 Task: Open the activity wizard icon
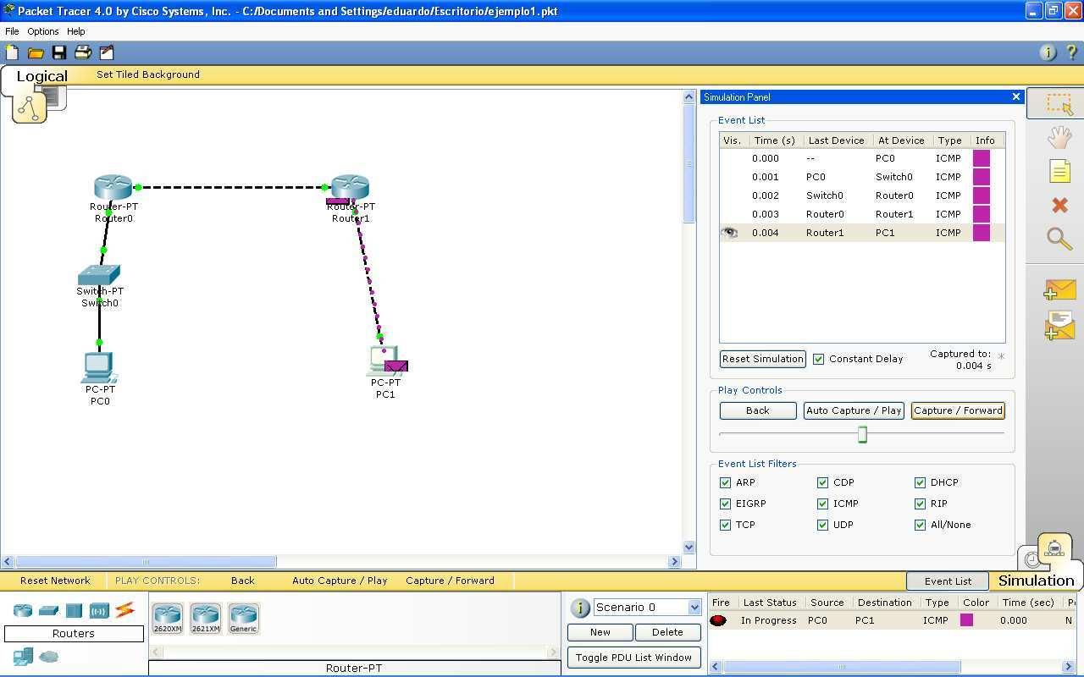(x=107, y=52)
